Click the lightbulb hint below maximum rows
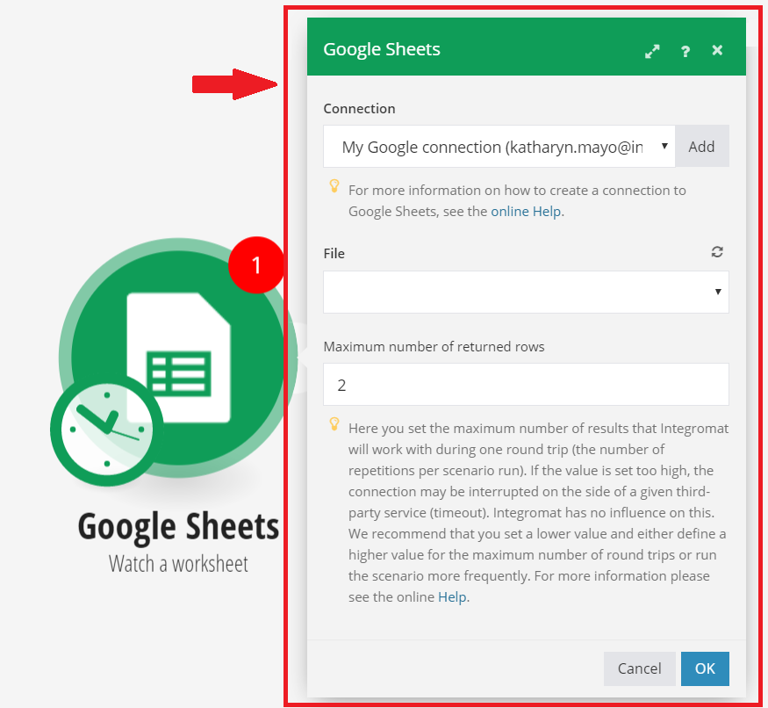The width and height of the screenshot is (768, 708). (334, 424)
